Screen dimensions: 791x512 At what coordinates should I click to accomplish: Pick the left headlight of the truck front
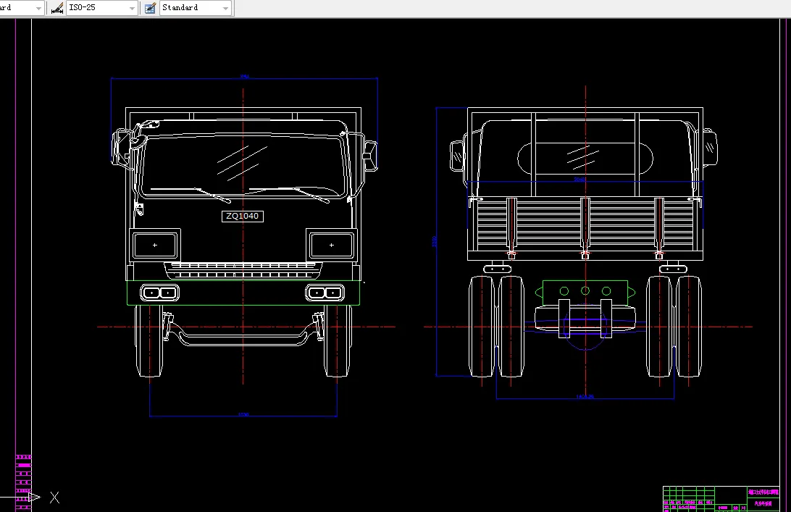(155, 245)
